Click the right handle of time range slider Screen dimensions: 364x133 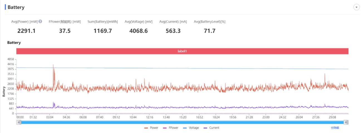pos(346,122)
